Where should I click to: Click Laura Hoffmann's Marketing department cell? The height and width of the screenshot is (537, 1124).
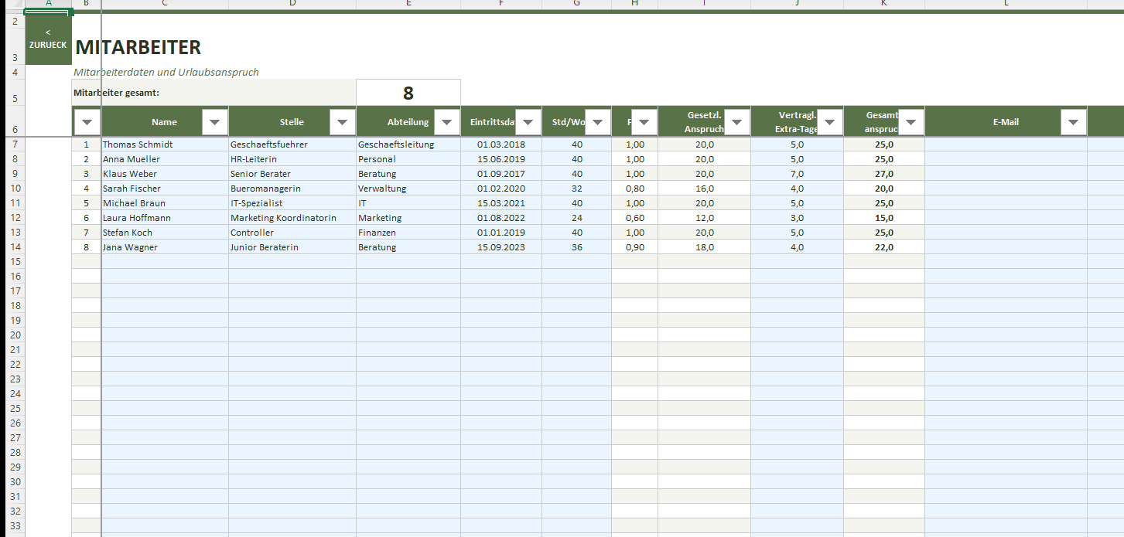pyautogui.click(x=408, y=218)
